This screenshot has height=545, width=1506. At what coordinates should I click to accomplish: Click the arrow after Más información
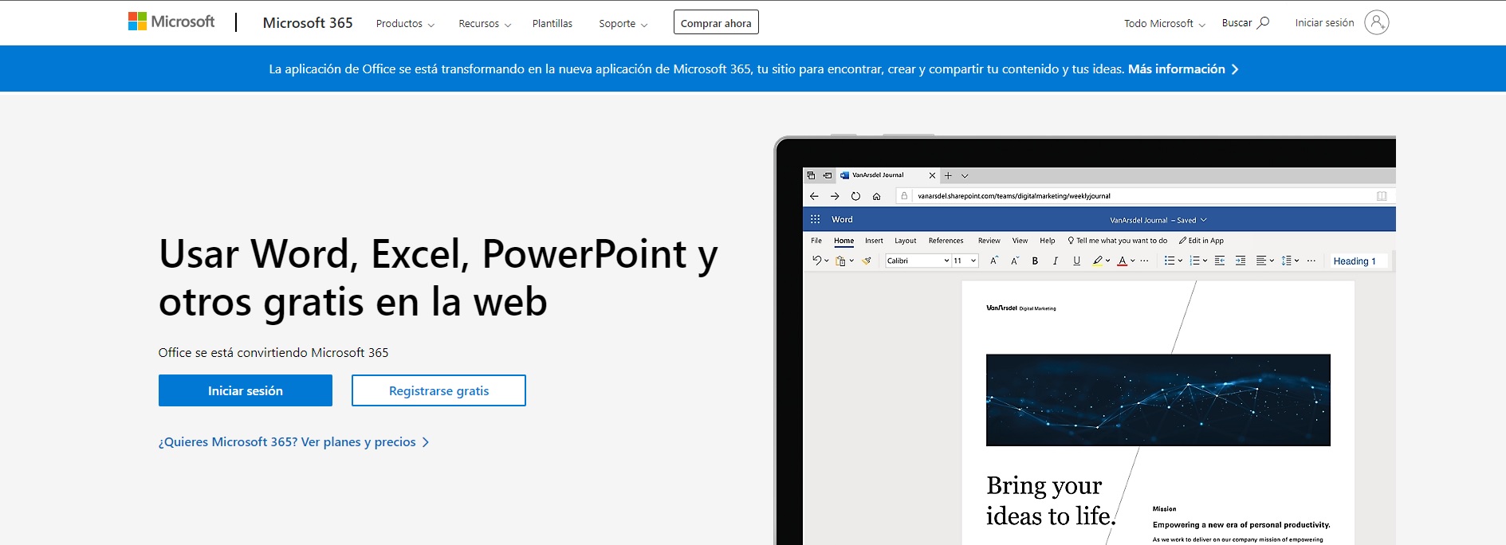pos(1235,69)
